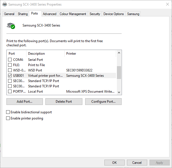This screenshot has height=168, width=172.
Task: Click the Samsung SCX-3400 printer status icon
Action: click(x=11, y=26)
